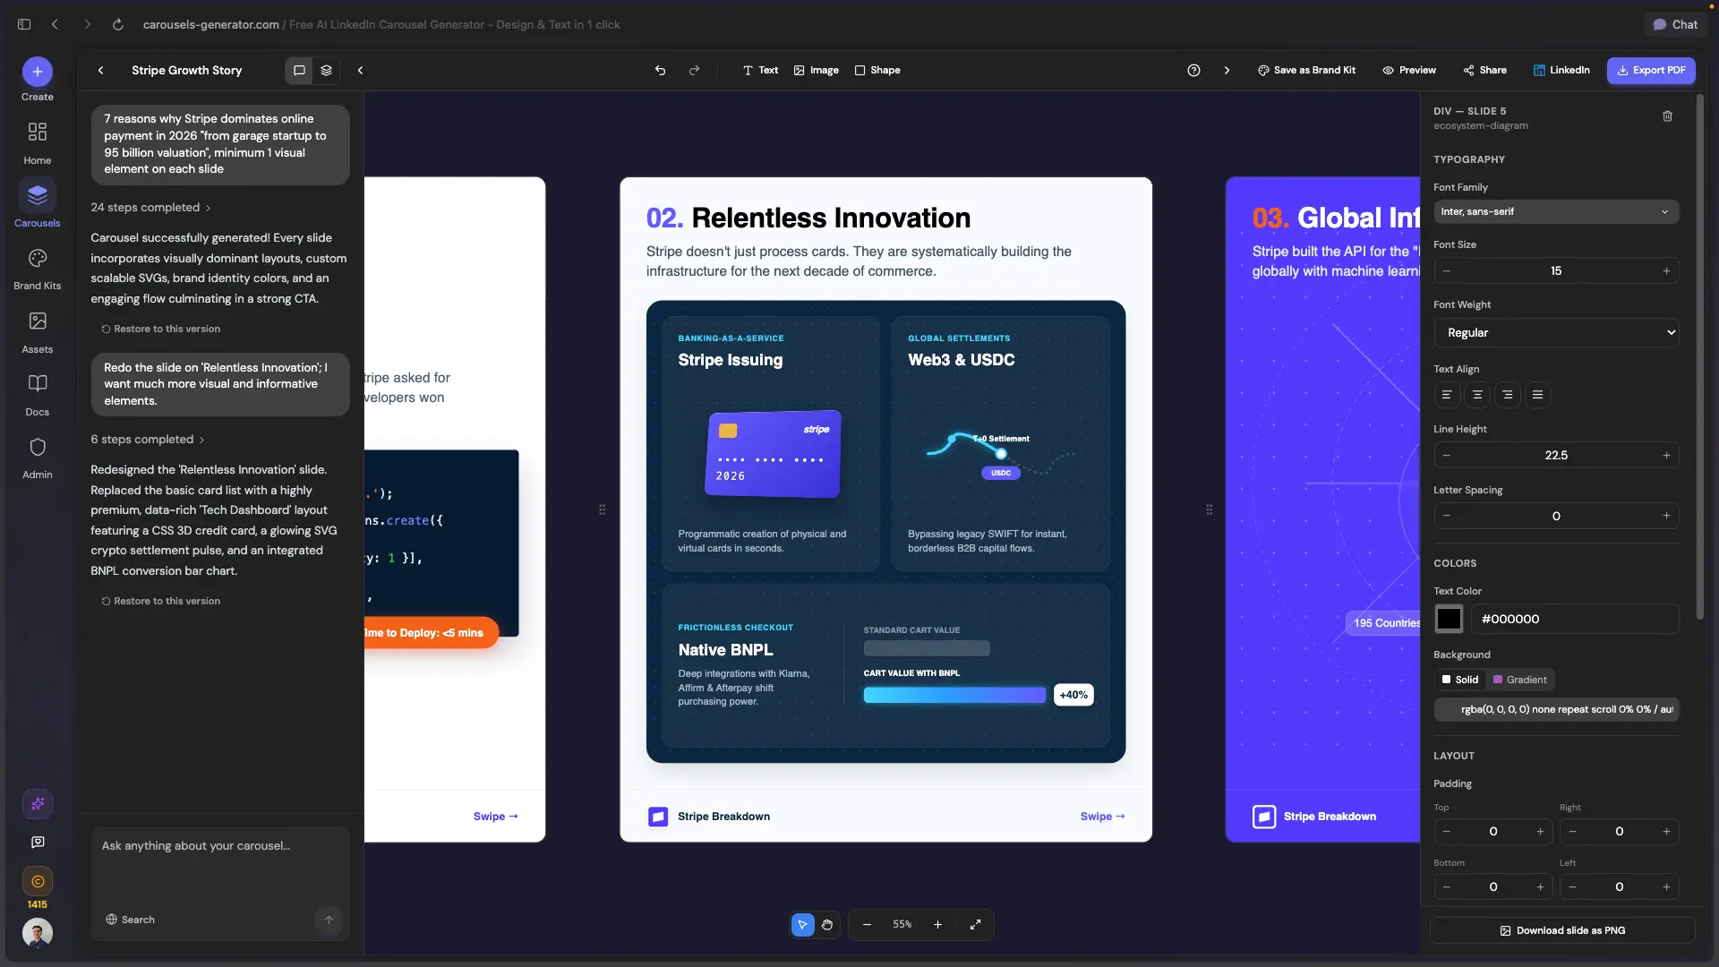Viewport: 1719px width, 967px height.
Task: Switch to the chat view toggle
Action: click(x=299, y=71)
